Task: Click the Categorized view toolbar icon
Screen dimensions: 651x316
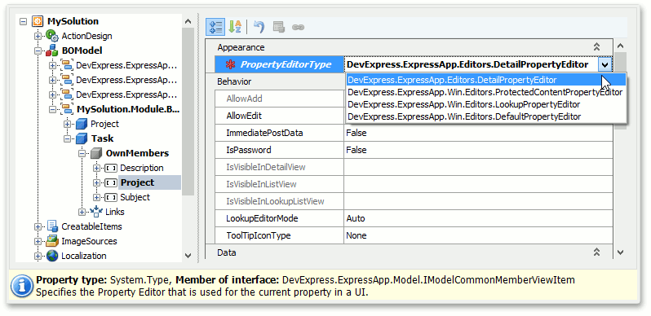Action: [x=215, y=28]
